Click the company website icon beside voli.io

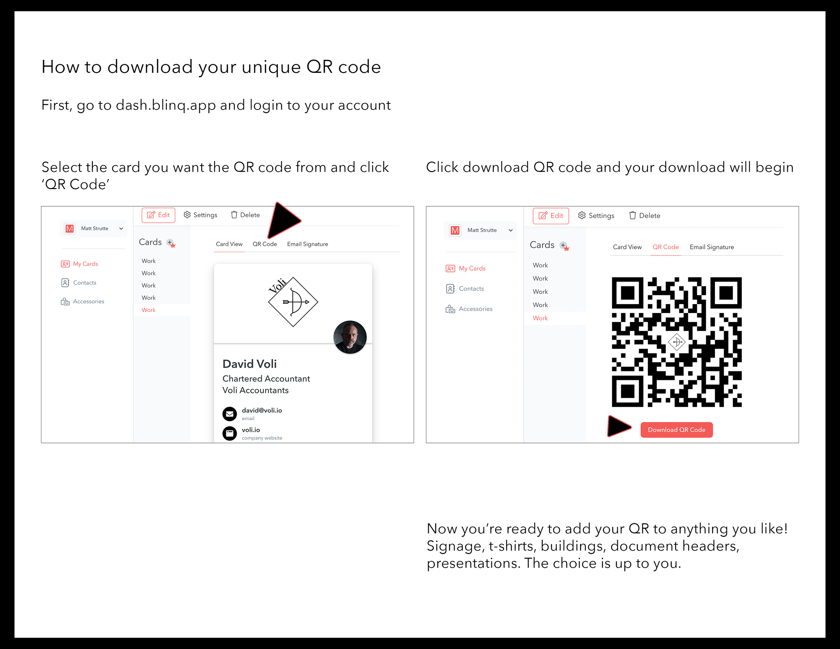tap(229, 433)
